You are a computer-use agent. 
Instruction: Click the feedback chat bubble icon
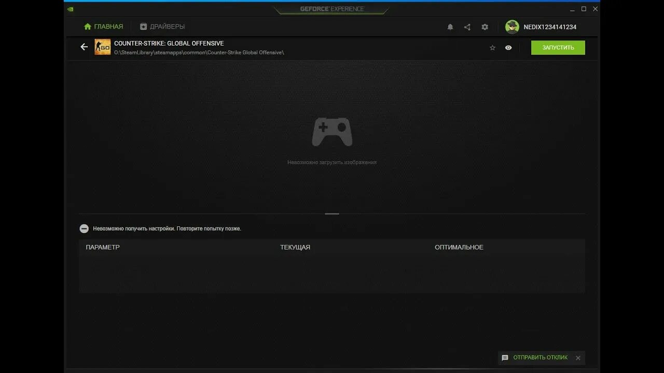click(505, 358)
